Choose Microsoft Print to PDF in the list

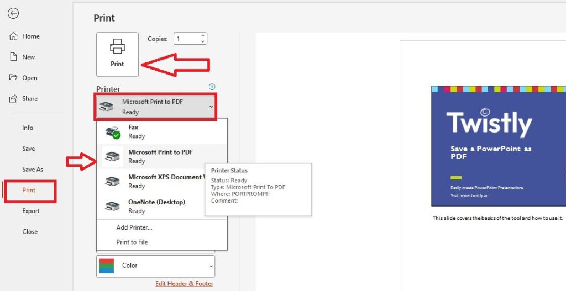pos(162,156)
